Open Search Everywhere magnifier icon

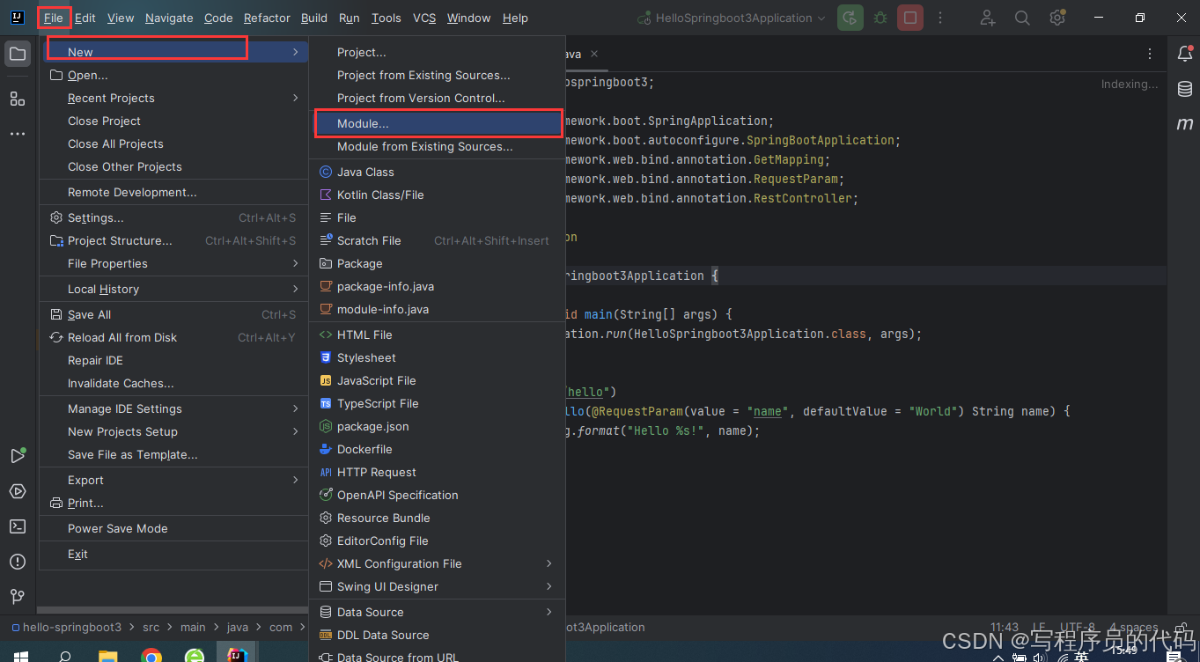(x=1022, y=18)
